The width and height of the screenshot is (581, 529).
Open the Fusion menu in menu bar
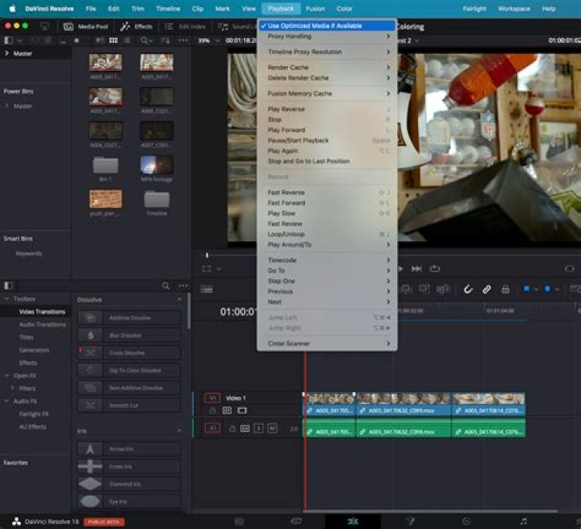coord(315,8)
